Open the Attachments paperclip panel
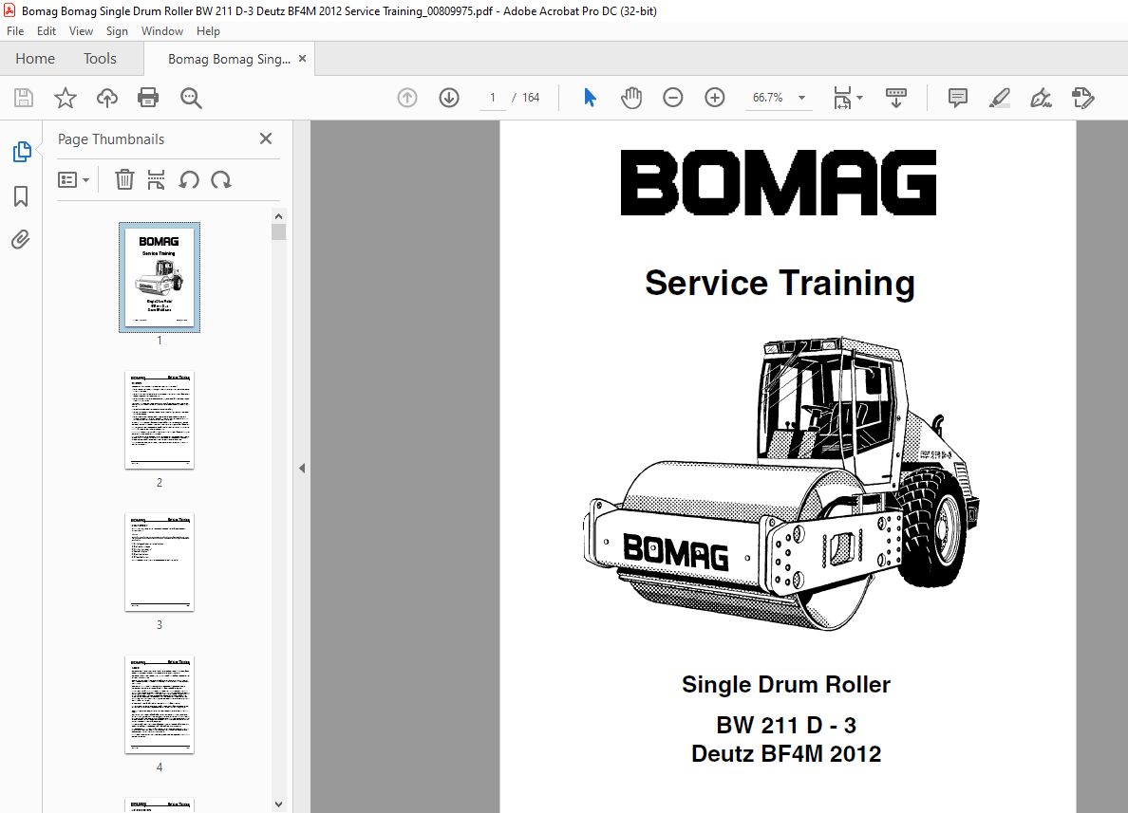 tap(21, 239)
